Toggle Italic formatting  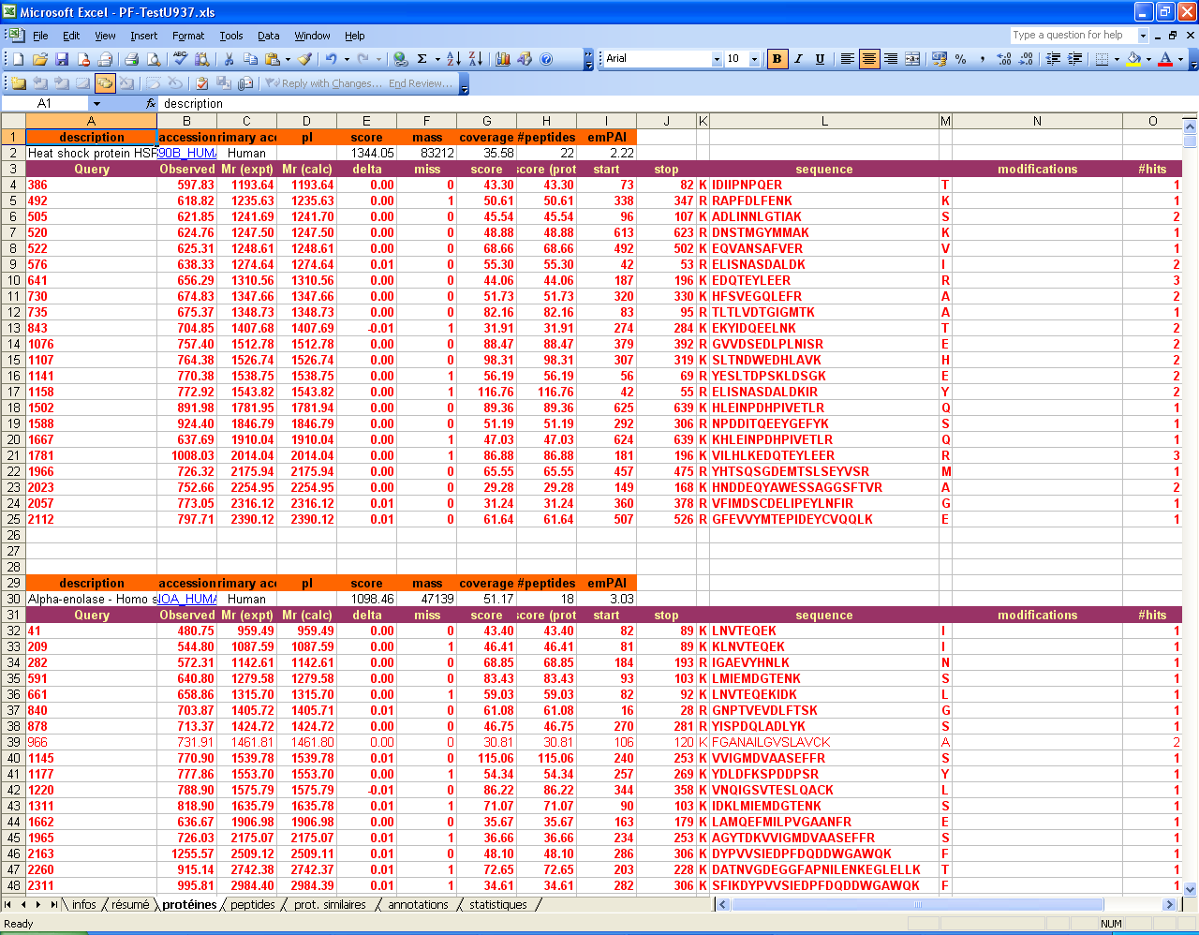798,59
